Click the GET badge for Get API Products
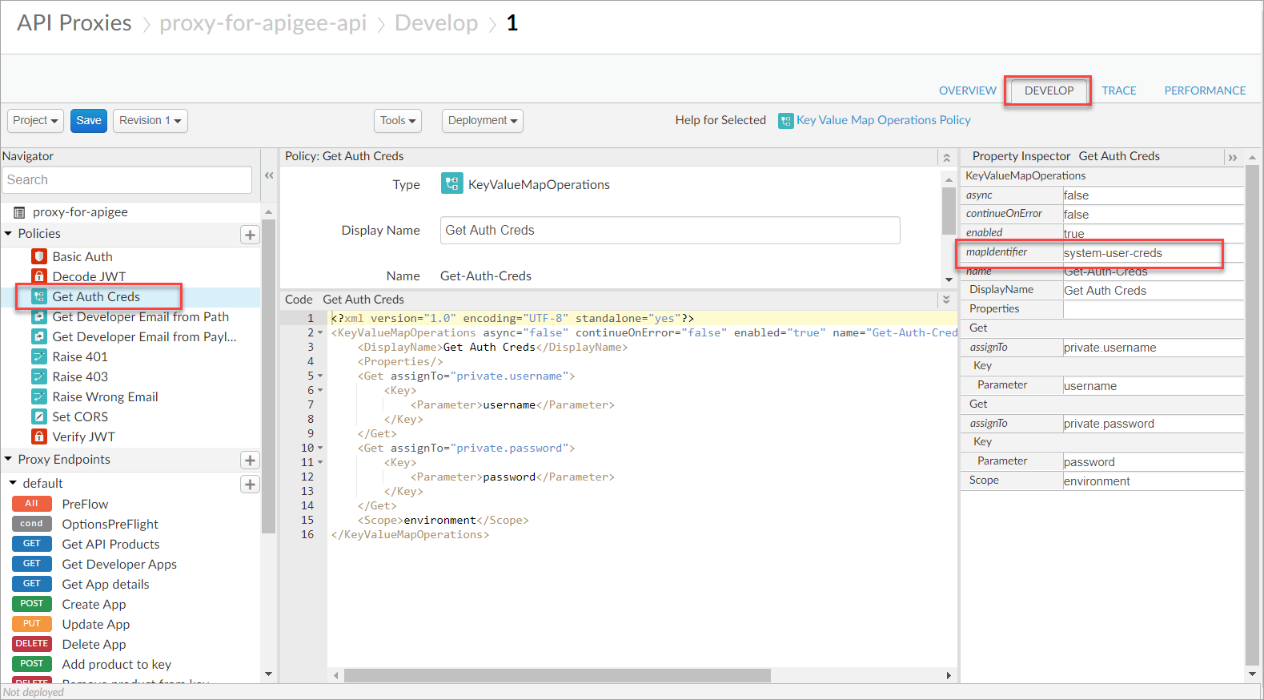Screen dimensions: 1264x700 [32, 544]
